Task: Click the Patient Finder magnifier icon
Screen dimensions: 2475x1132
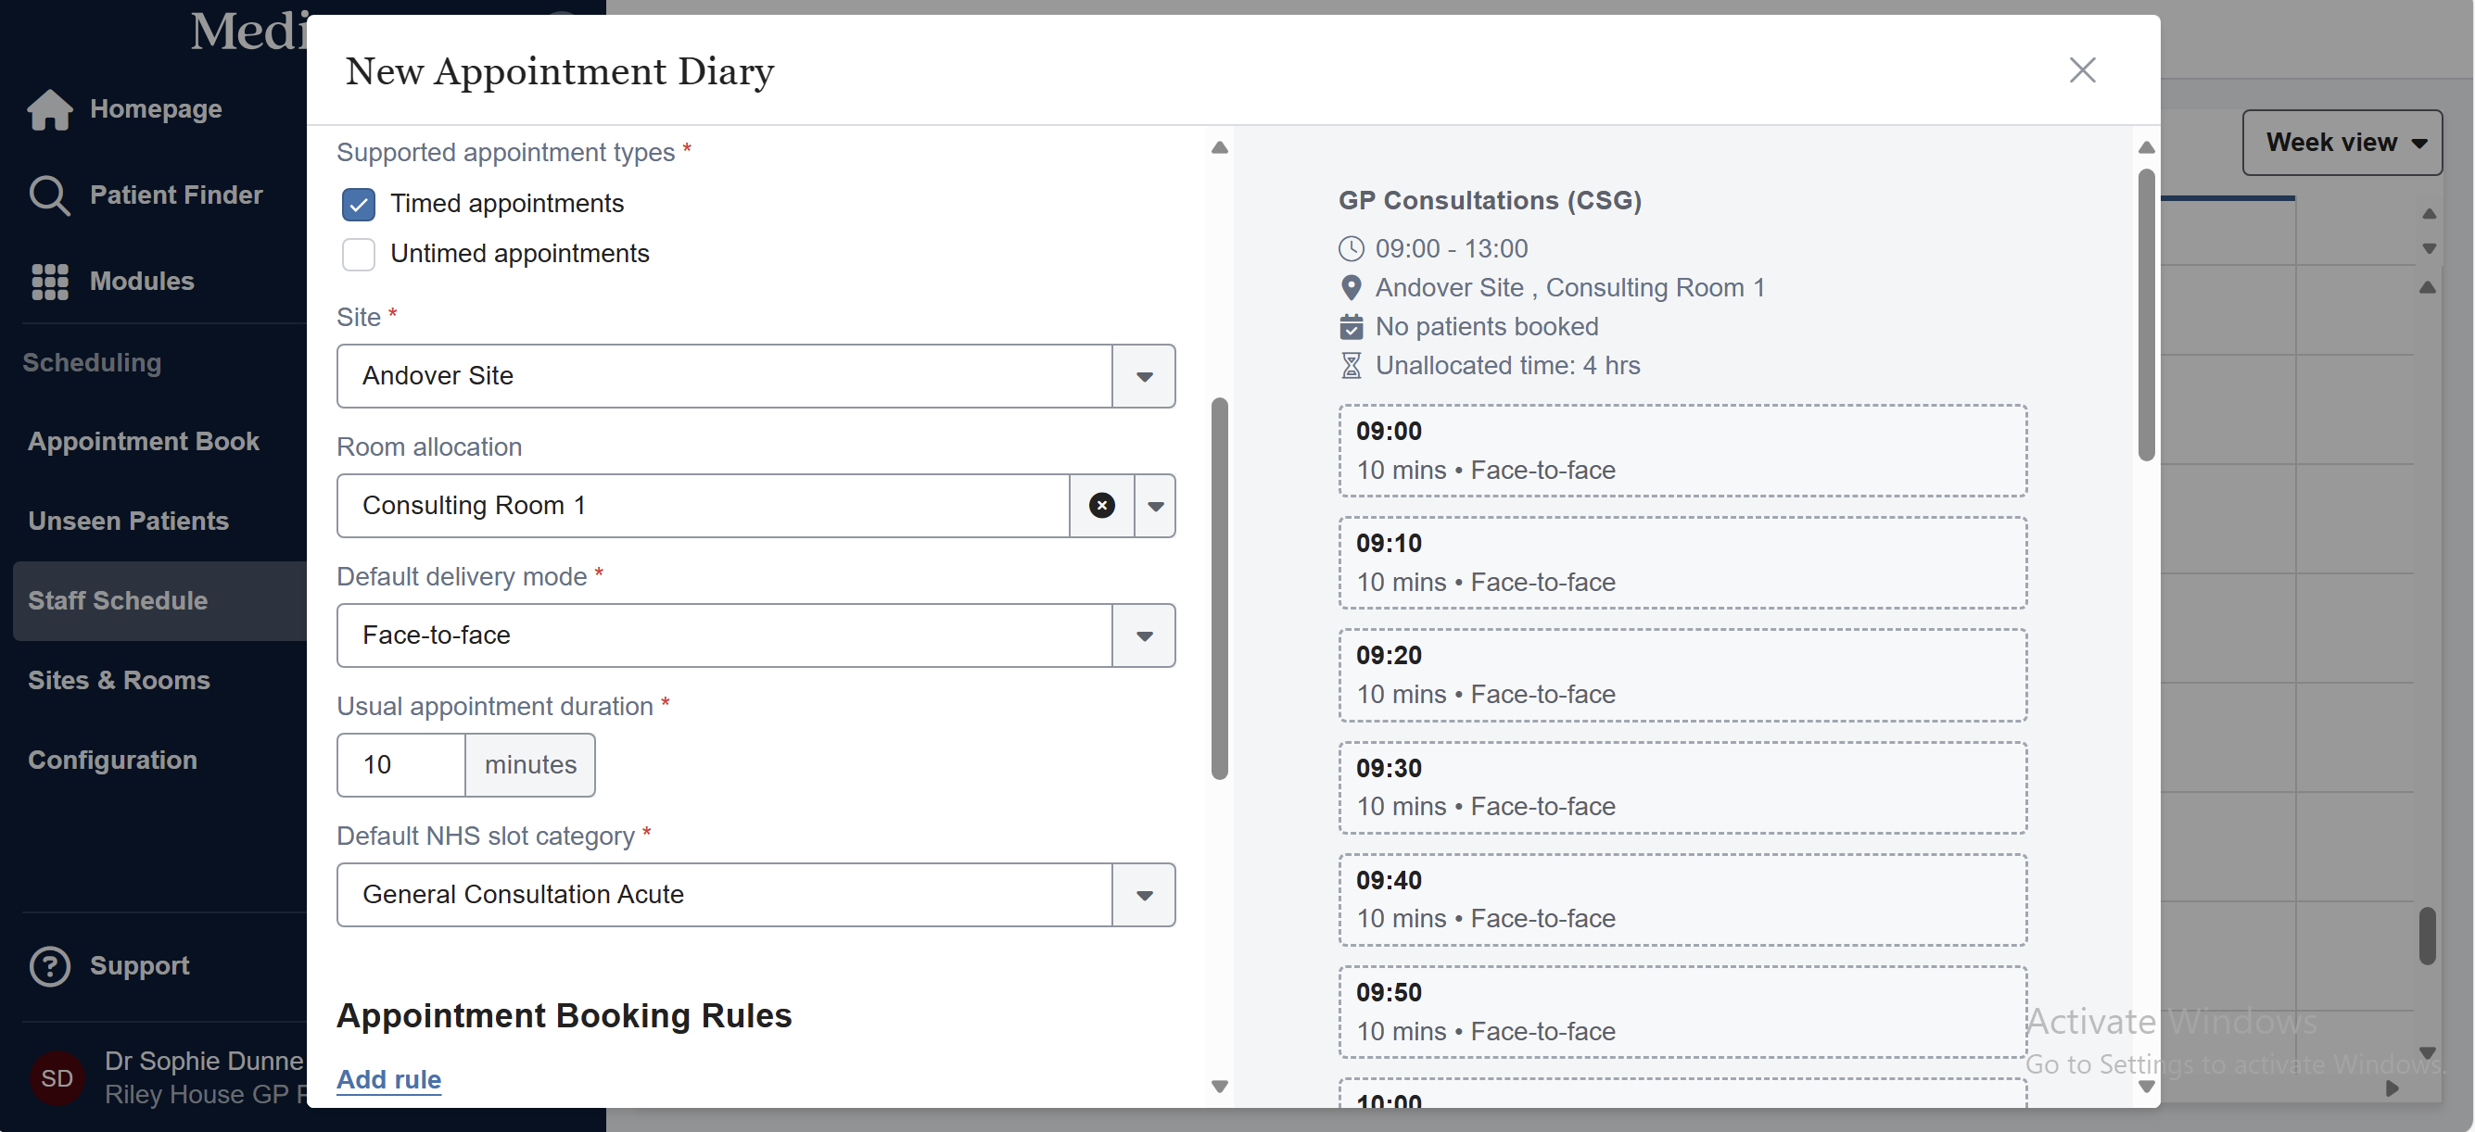Action: pyautogui.click(x=48, y=195)
